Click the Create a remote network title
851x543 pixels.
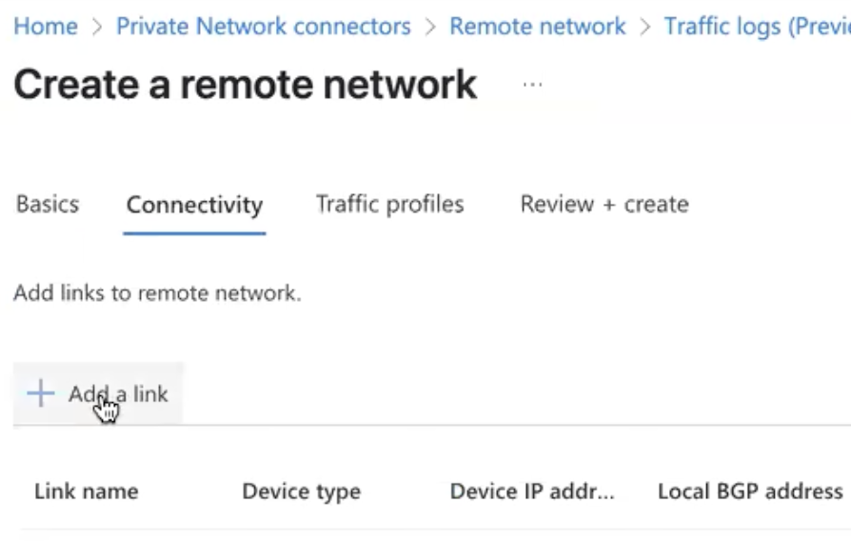246,85
